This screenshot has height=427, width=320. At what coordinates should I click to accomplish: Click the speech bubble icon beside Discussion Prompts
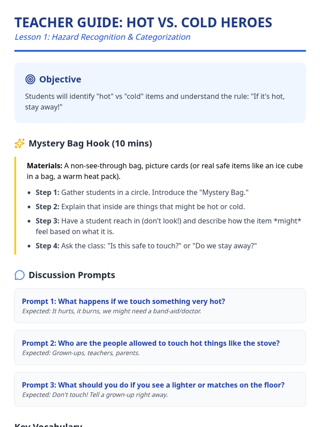click(20, 275)
